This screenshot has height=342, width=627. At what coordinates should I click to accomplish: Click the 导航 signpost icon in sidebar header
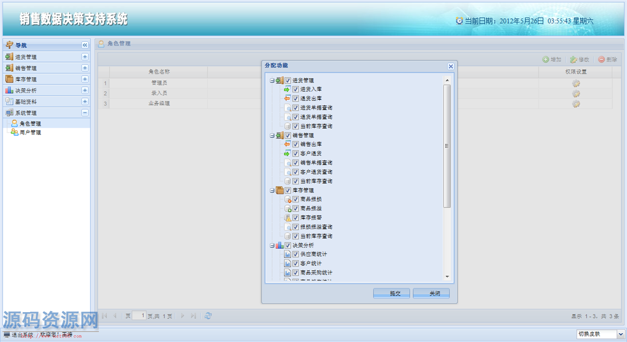[9, 45]
